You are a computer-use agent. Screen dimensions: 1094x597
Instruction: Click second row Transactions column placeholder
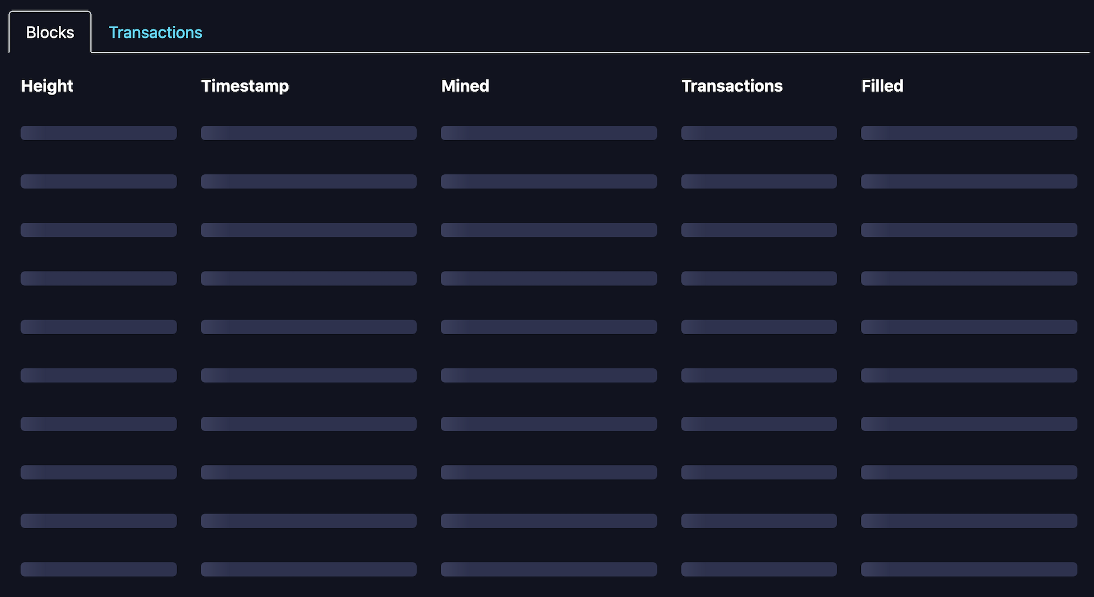(x=759, y=181)
